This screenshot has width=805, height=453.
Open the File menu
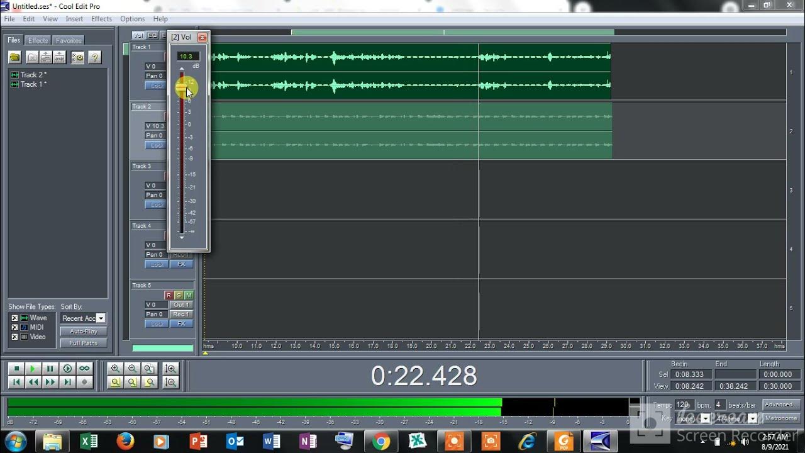pyautogui.click(x=9, y=19)
